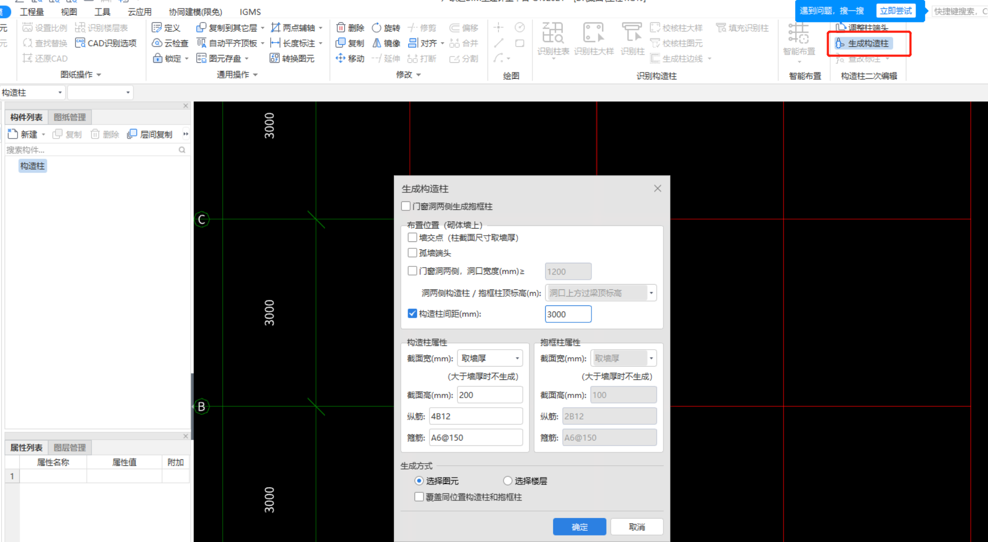
Task: Click 搜索构件 search input
Action: pyautogui.click(x=91, y=150)
